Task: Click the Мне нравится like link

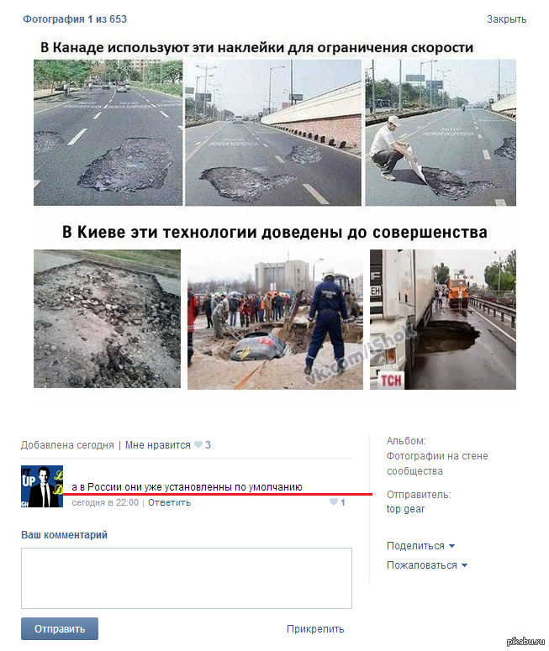Action: pos(157,445)
